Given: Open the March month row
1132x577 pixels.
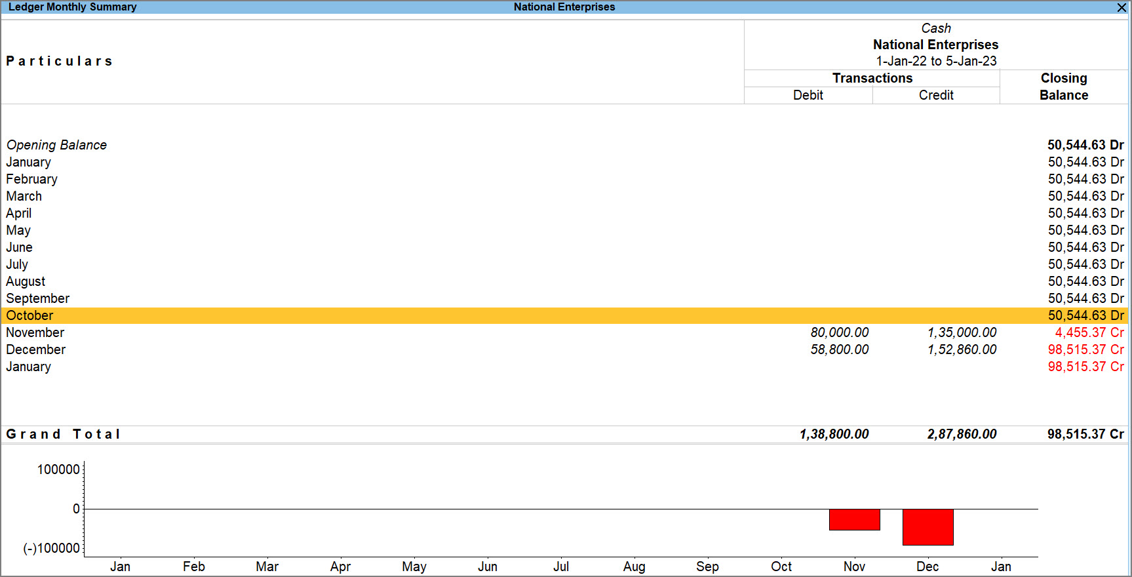Looking at the screenshot, I should coord(565,196).
